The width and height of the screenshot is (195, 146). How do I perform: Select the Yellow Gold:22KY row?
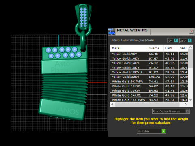click(x=149, y=77)
